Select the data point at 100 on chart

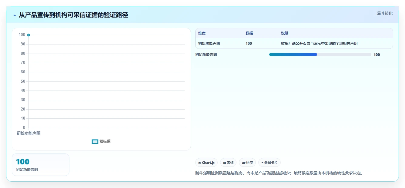coord(28,35)
